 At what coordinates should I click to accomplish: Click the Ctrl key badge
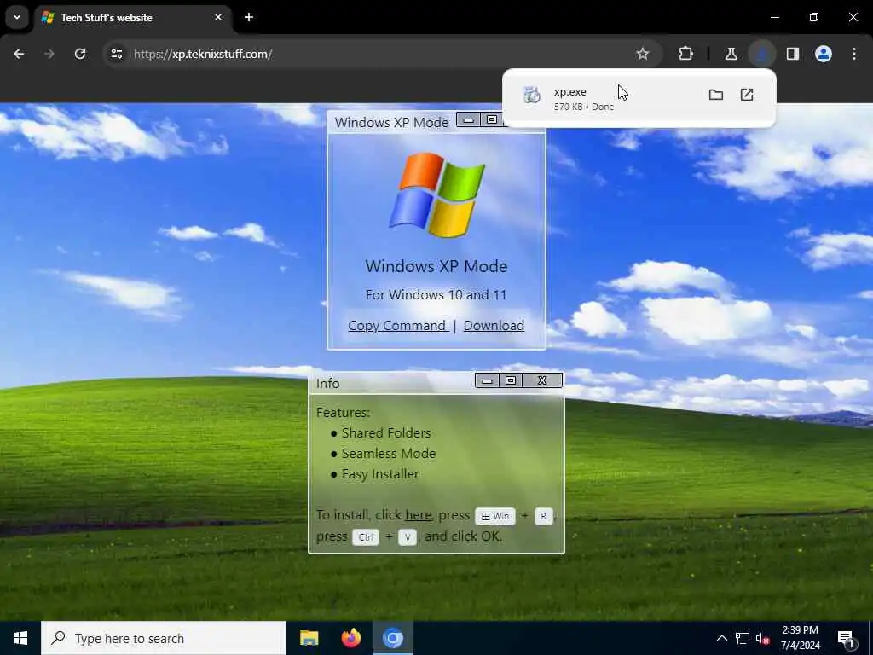(x=366, y=537)
